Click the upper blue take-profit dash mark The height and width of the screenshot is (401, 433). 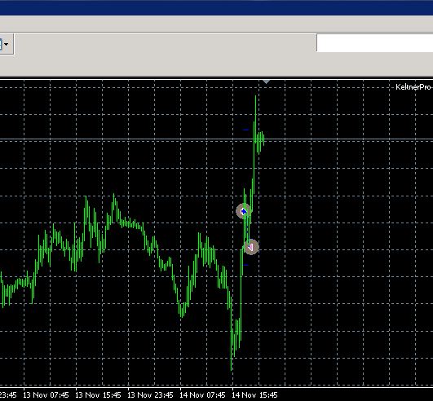coord(245,130)
